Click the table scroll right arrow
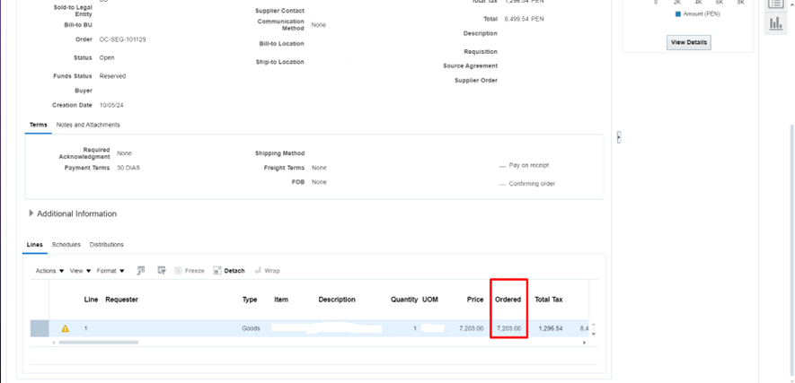This screenshot has width=795, height=383. (x=584, y=343)
